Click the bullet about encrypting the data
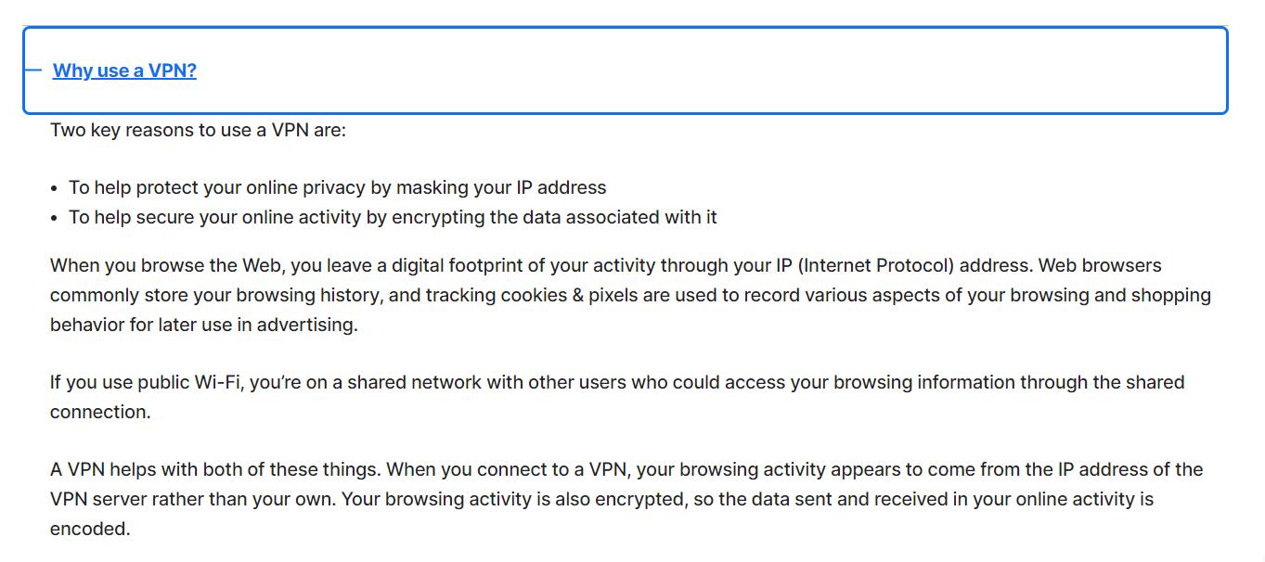This screenshot has width=1265, height=562. 393,217
